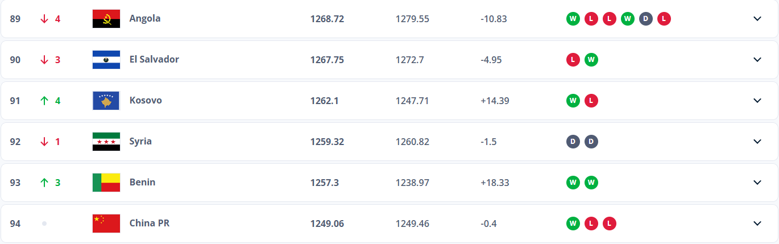Open the Angola team link
This screenshot has width=779, height=244.
pyautogui.click(x=145, y=18)
